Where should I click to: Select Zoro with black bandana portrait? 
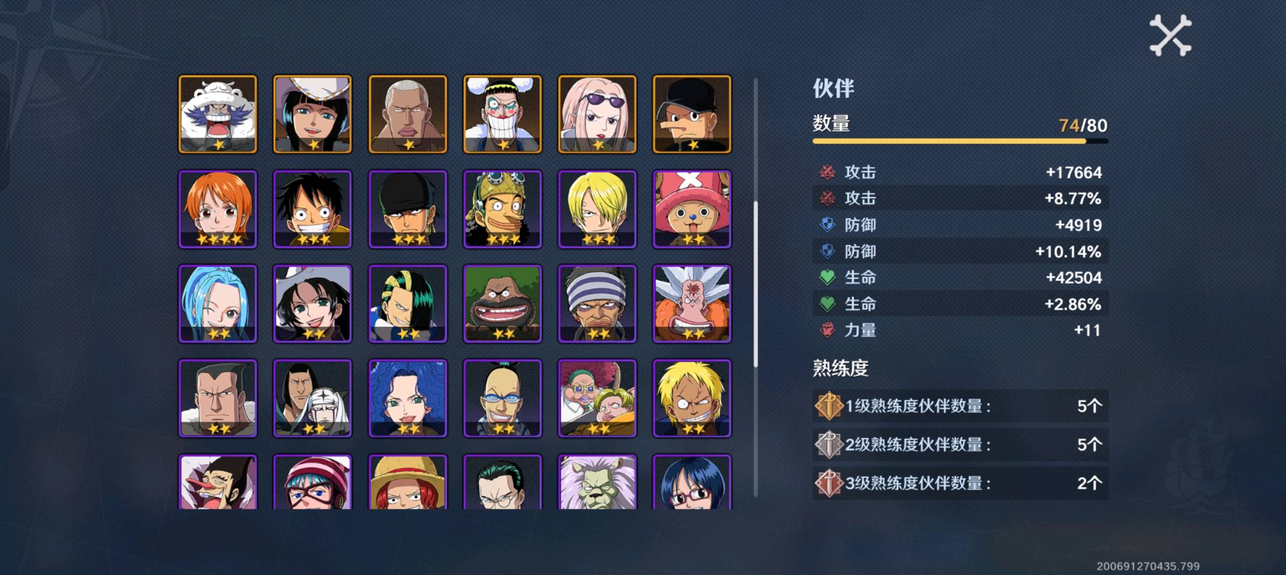click(x=408, y=209)
